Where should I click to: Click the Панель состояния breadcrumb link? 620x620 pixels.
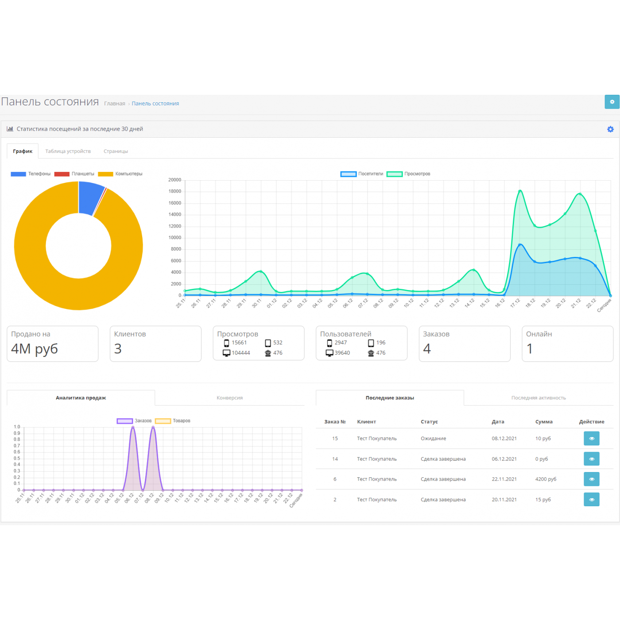[x=155, y=104]
